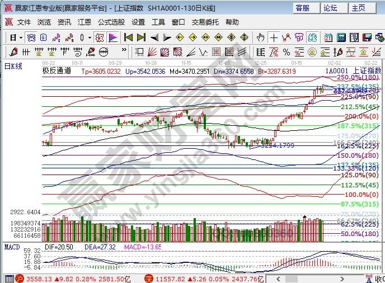The height and width of the screenshot is (283, 385).
Task: Toggle the colored flag chart button
Action: (112, 37)
